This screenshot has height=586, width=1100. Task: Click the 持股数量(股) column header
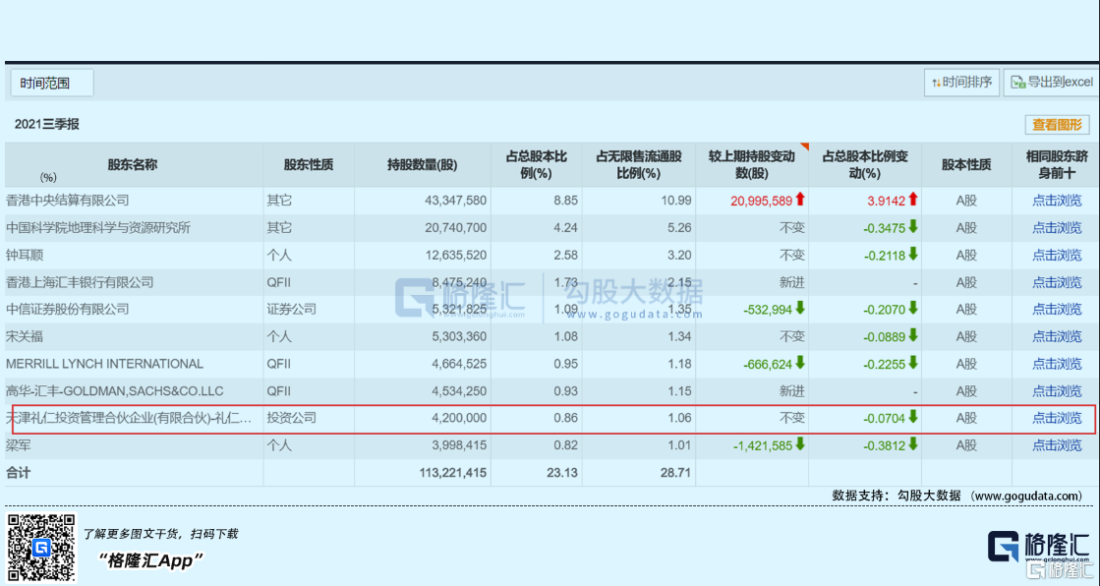[423, 165]
